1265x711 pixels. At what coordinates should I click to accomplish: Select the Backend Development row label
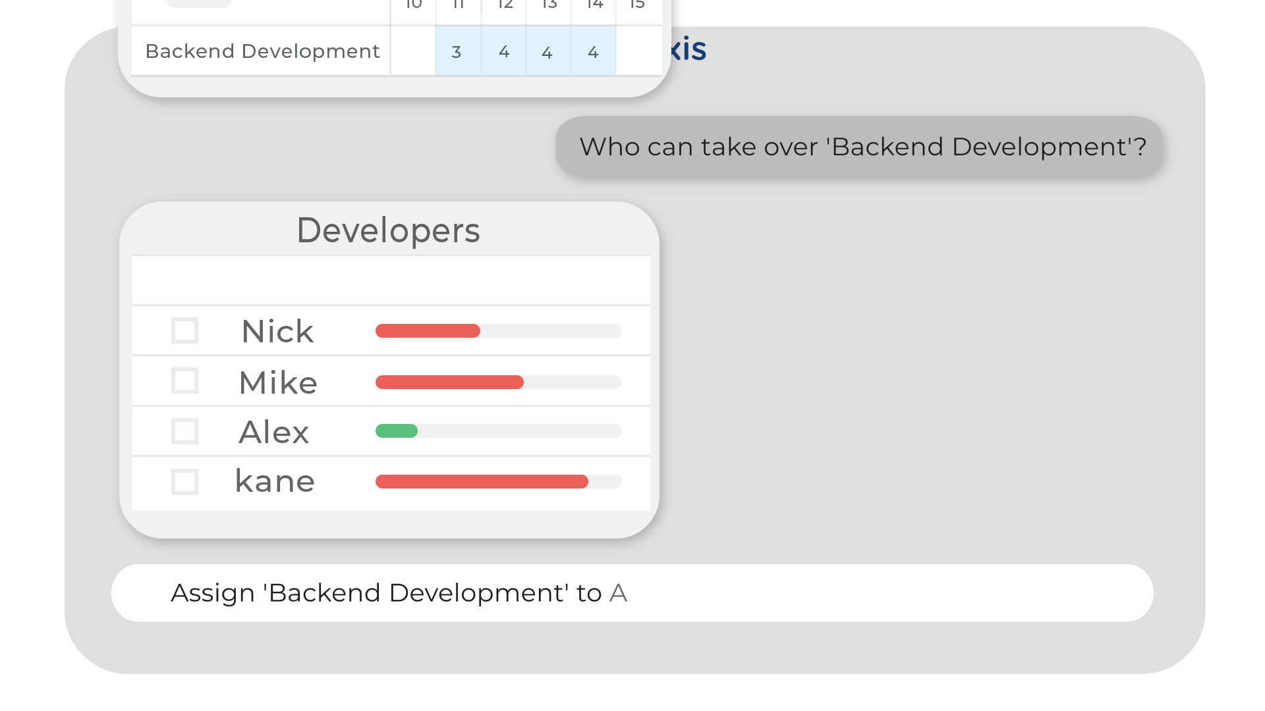(x=262, y=51)
